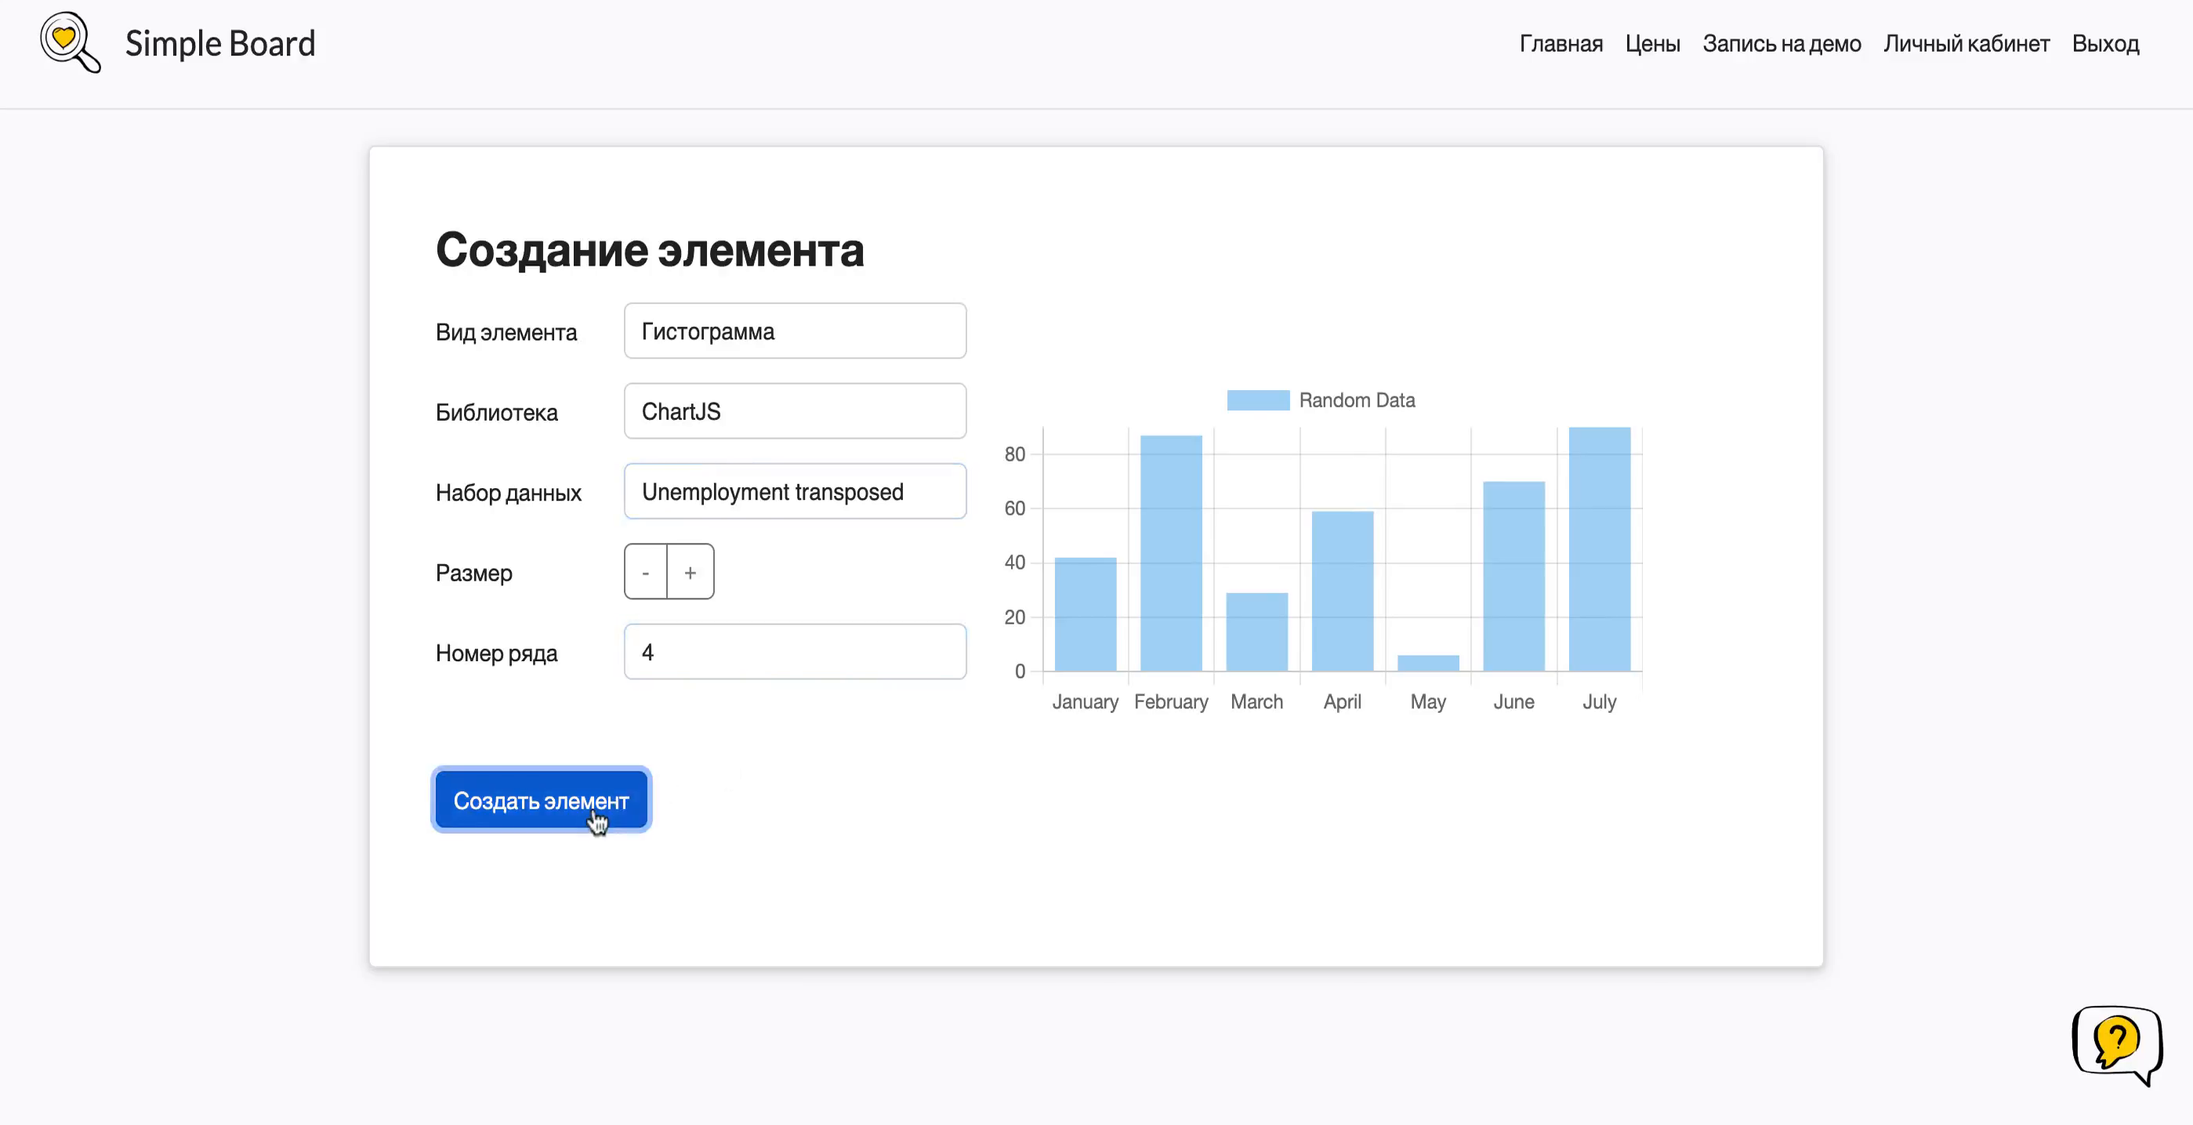Click the Набор данных label

tap(508, 493)
